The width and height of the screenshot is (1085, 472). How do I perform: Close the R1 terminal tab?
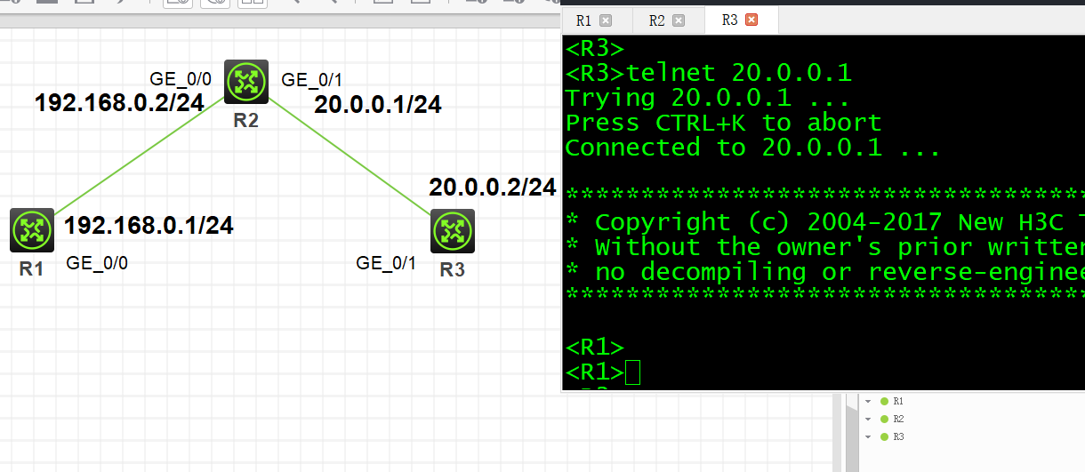[x=606, y=20]
